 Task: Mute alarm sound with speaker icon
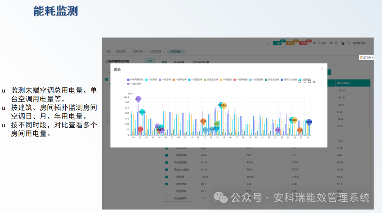click(314, 43)
